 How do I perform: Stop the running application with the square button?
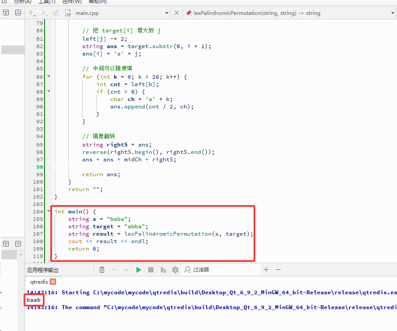(x=151, y=270)
